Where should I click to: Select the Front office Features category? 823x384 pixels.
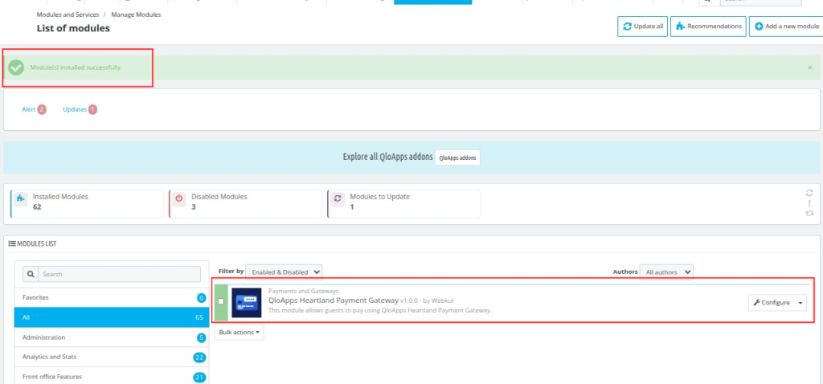112,376
